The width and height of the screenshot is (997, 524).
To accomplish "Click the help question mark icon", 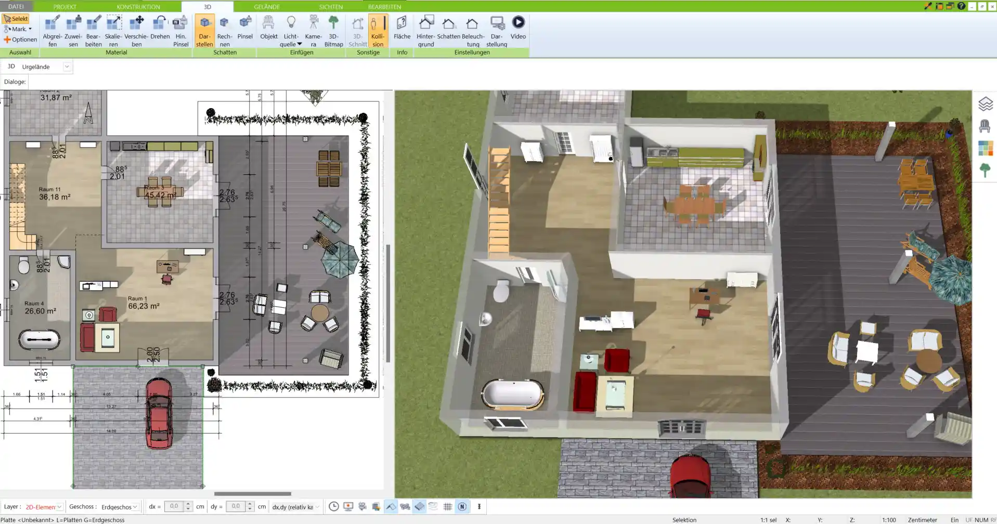I will pyautogui.click(x=961, y=6).
